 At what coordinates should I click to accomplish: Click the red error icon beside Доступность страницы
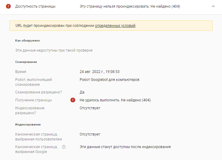point(8,6)
